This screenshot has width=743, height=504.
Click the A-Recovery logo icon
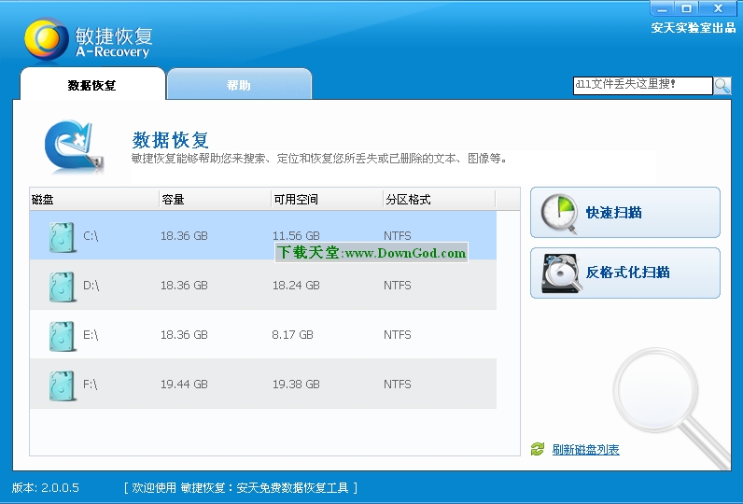tap(47, 39)
